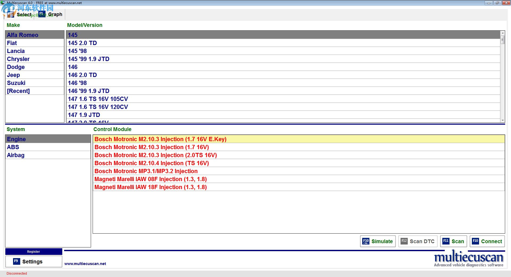Viewport: 511px width, 277px height.
Task: Select Engine system
Action: pos(48,139)
